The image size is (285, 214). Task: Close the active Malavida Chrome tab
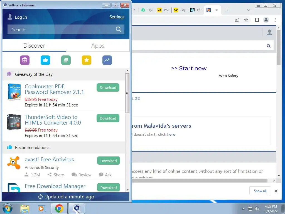217,10
